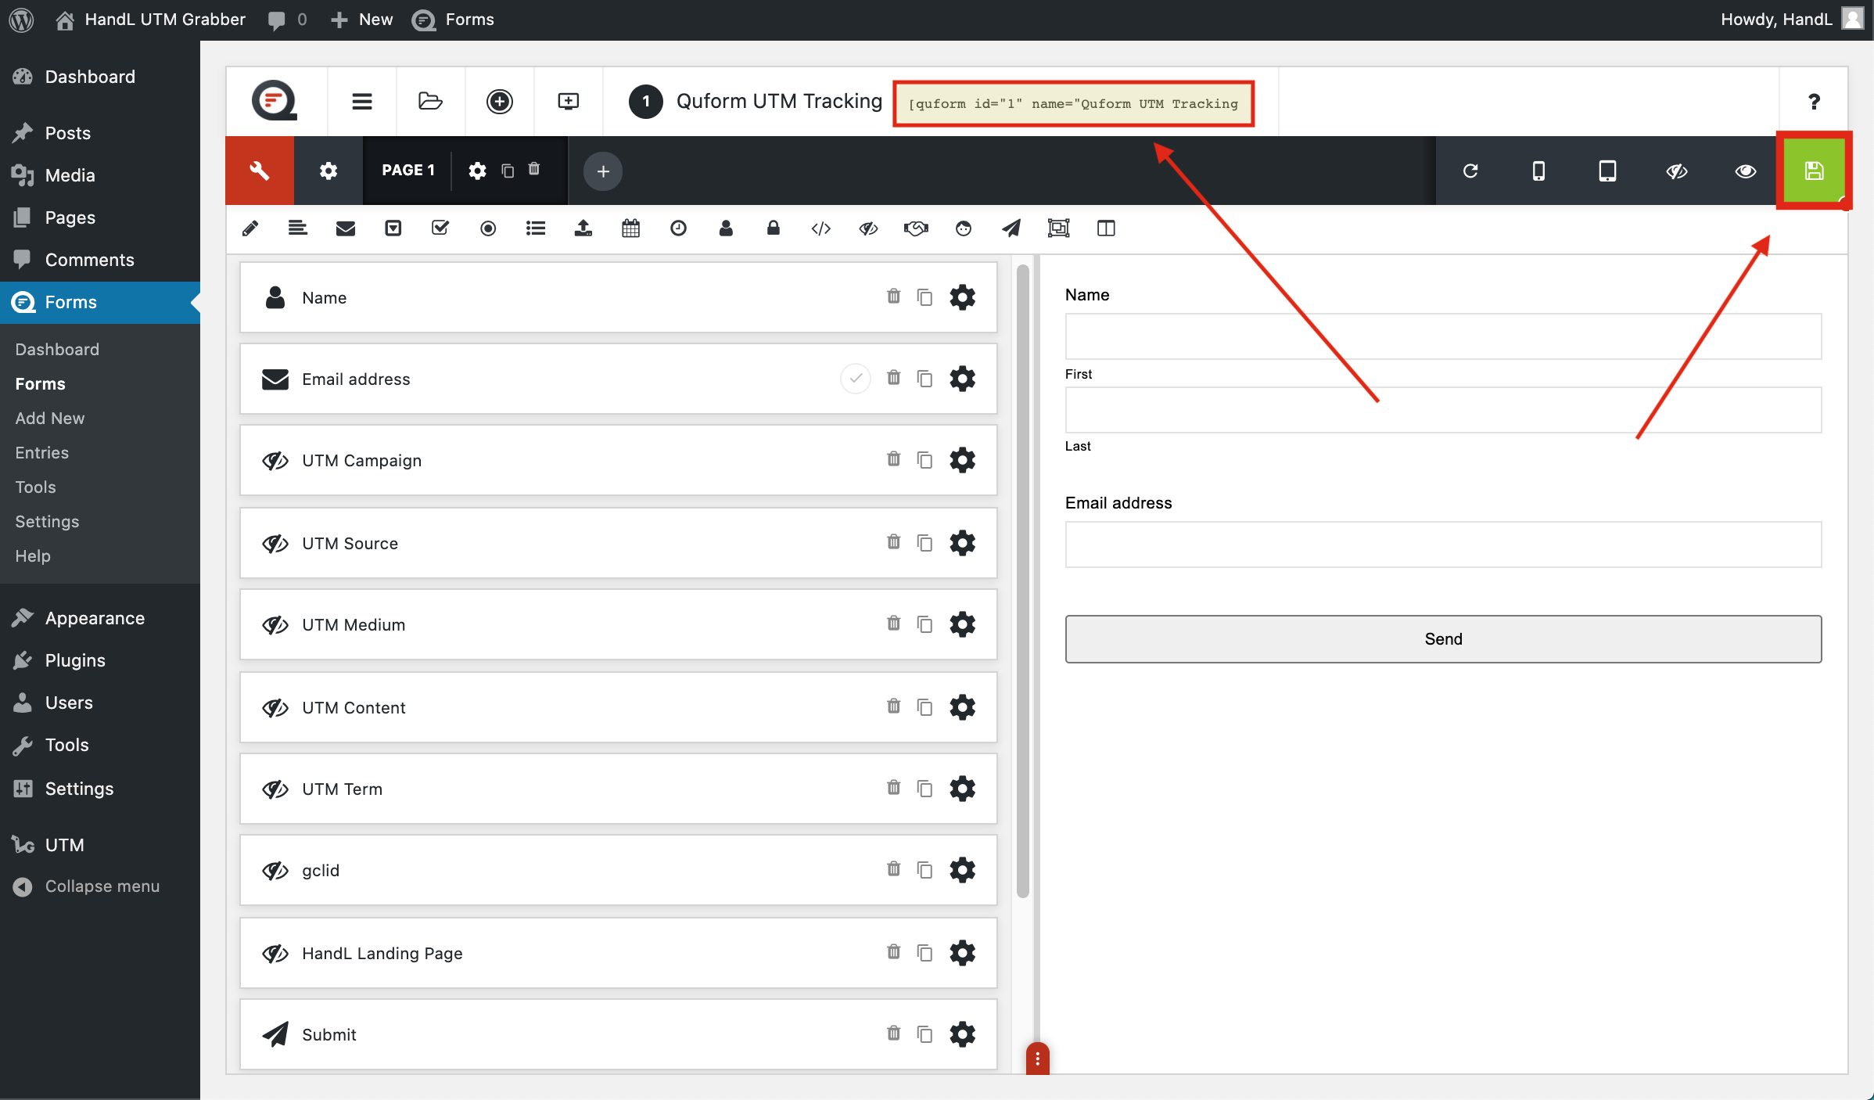1874x1100 pixels.
Task: Duplicate the UTM Campaign field
Action: 924,460
